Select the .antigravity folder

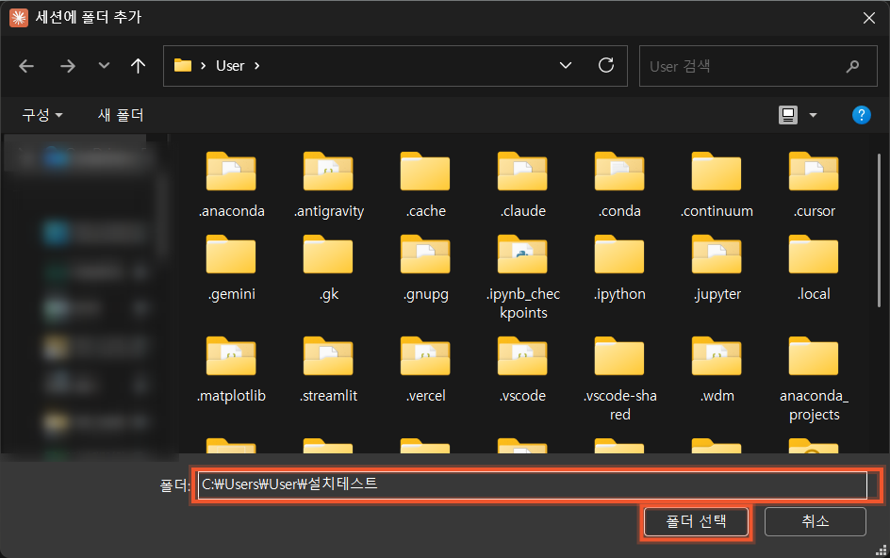(329, 185)
